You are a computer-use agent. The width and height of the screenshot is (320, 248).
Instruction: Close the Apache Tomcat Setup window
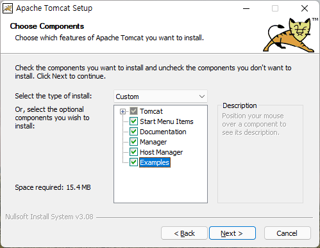coord(305,8)
